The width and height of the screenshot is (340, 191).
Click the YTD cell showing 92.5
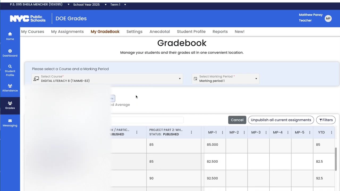(x=324, y=178)
